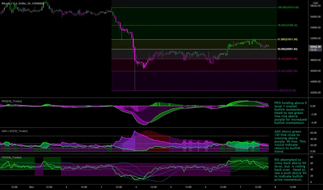
Task: Select the 'RSI attempted to cross back' note
Action: (290, 170)
